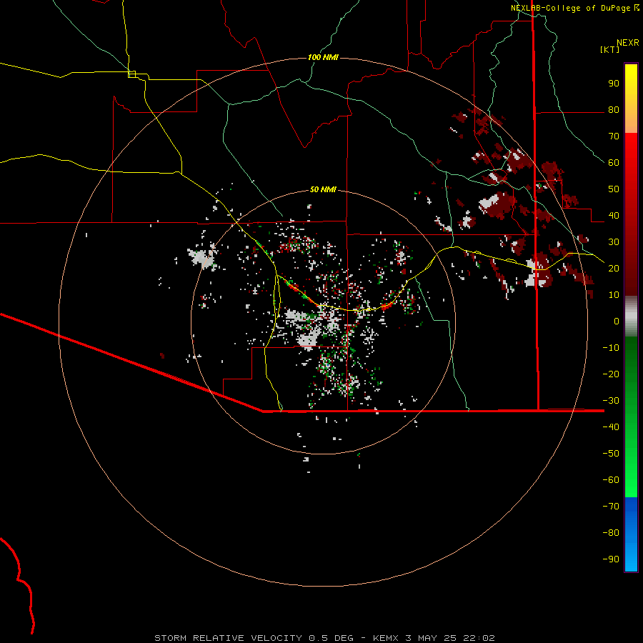Click the -80 scale label

click(611, 533)
